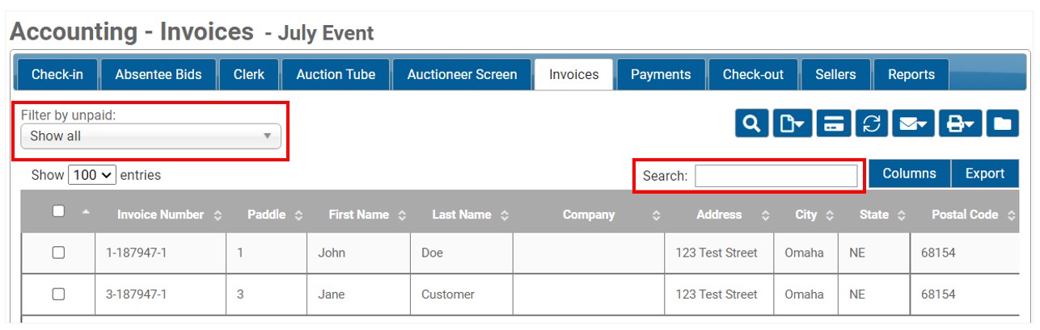Viewport: 1040px width, 330px height.
Task: Sort by First Name column header
Action: [359, 215]
